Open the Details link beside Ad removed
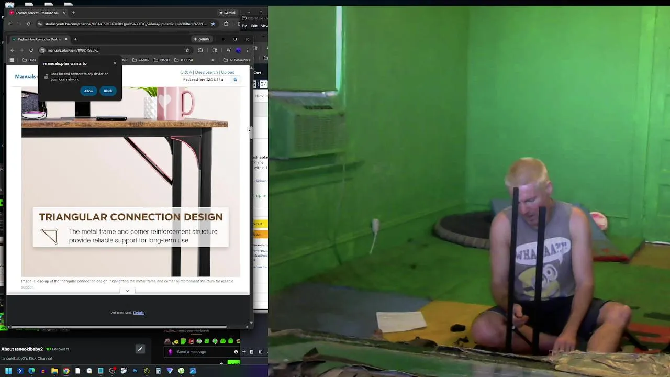 point(139,313)
